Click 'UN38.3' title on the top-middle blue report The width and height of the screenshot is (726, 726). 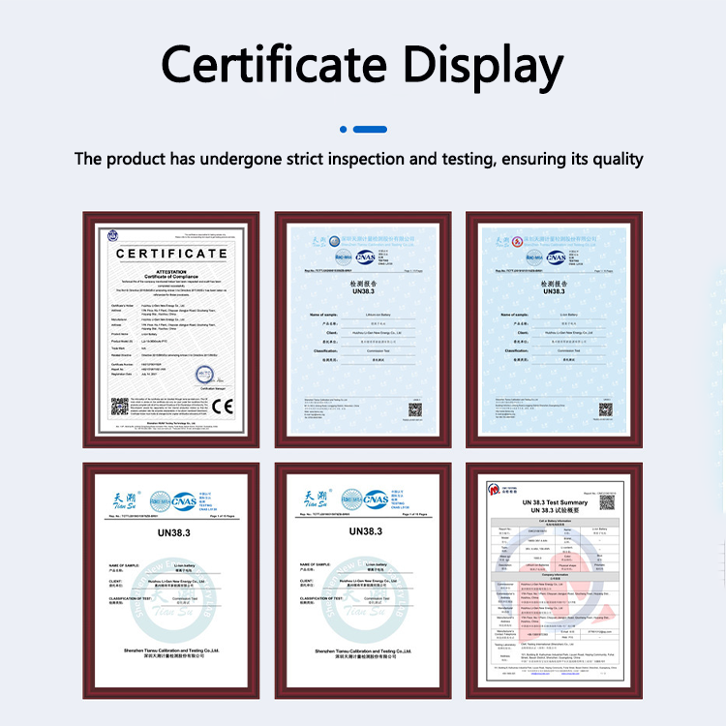coord(363,291)
